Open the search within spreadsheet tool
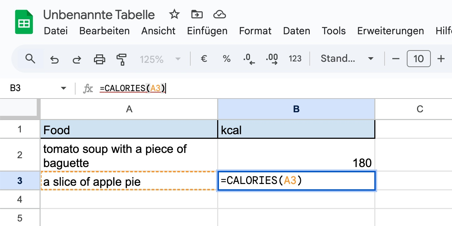 click(30, 59)
